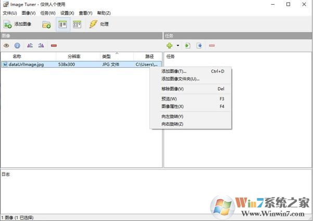
Task: Click the lightning bolt Process button
Action: pyautogui.click(x=98, y=24)
